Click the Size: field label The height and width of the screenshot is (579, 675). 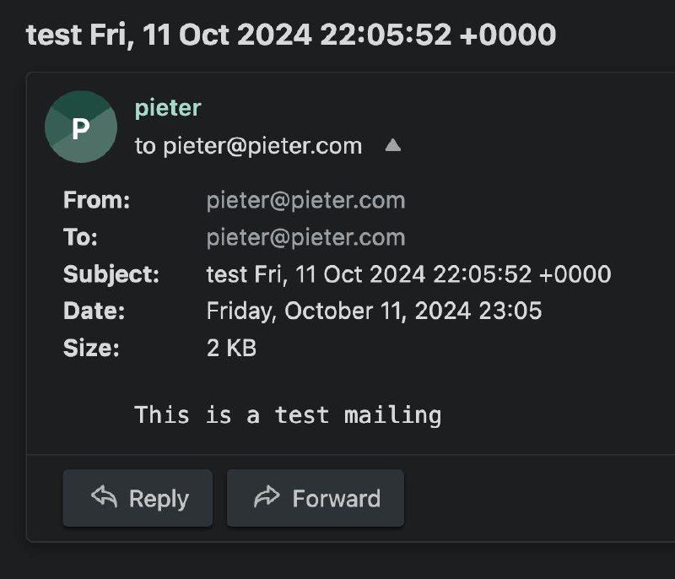[x=91, y=348]
